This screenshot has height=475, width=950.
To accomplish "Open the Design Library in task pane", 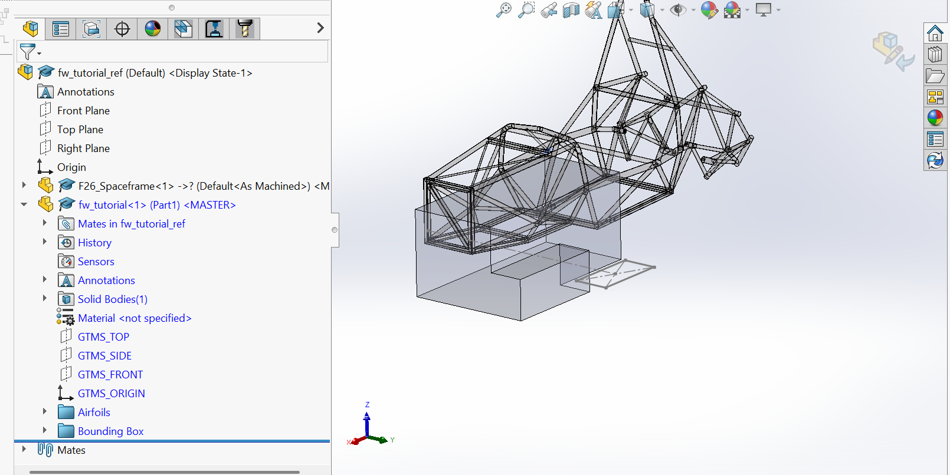I will click(935, 55).
